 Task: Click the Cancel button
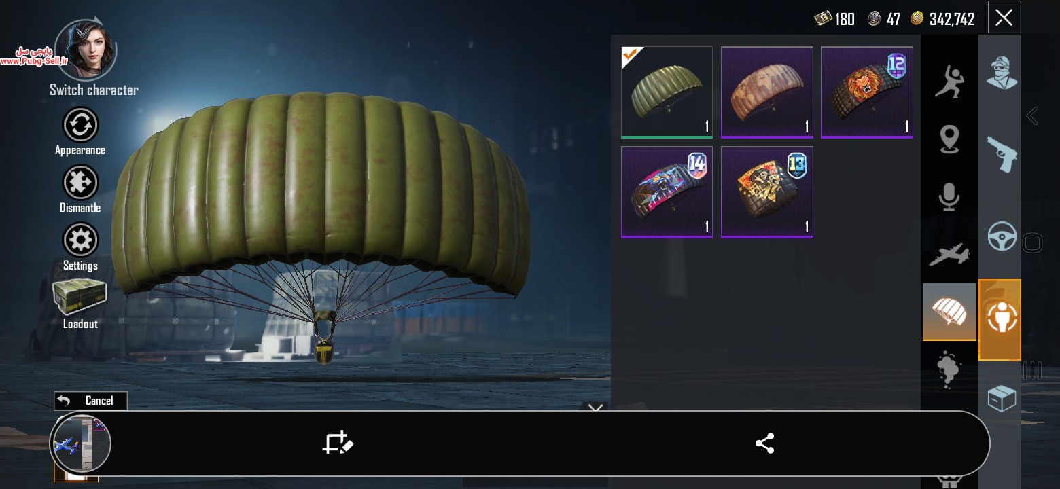(90, 401)
